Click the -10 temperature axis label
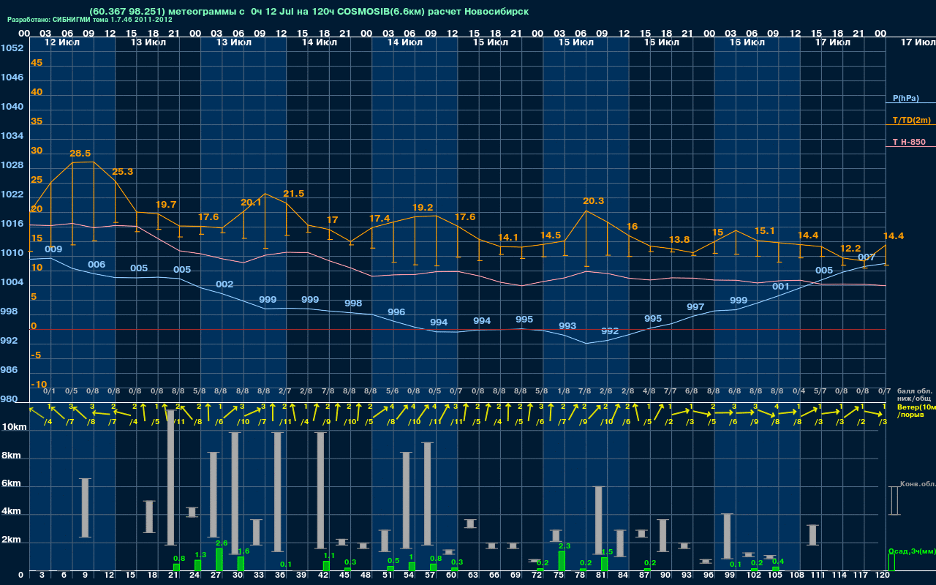 coord(39,385)
